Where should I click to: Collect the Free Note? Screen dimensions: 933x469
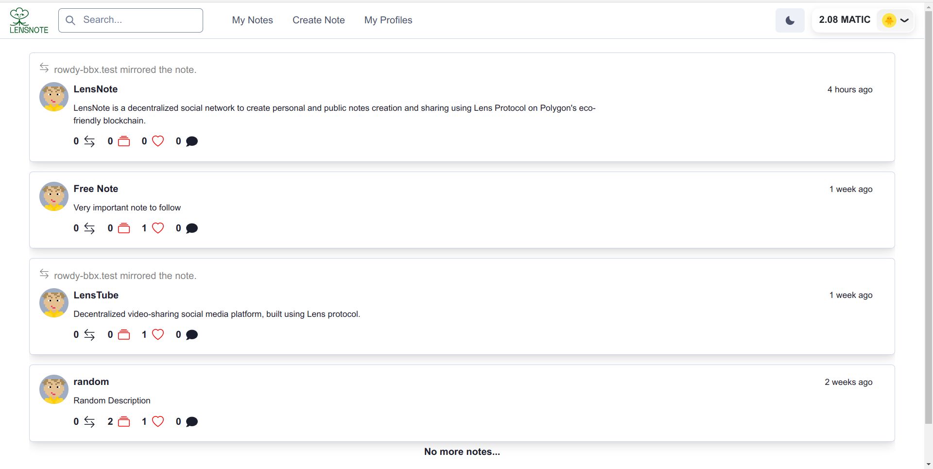pyautogui.click(x=124, y=228)
